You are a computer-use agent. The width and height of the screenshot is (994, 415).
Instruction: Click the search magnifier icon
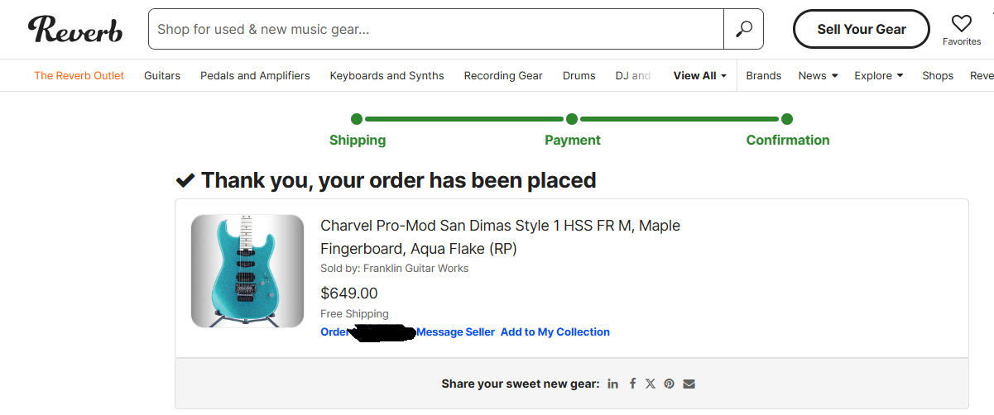pos(743,29)
